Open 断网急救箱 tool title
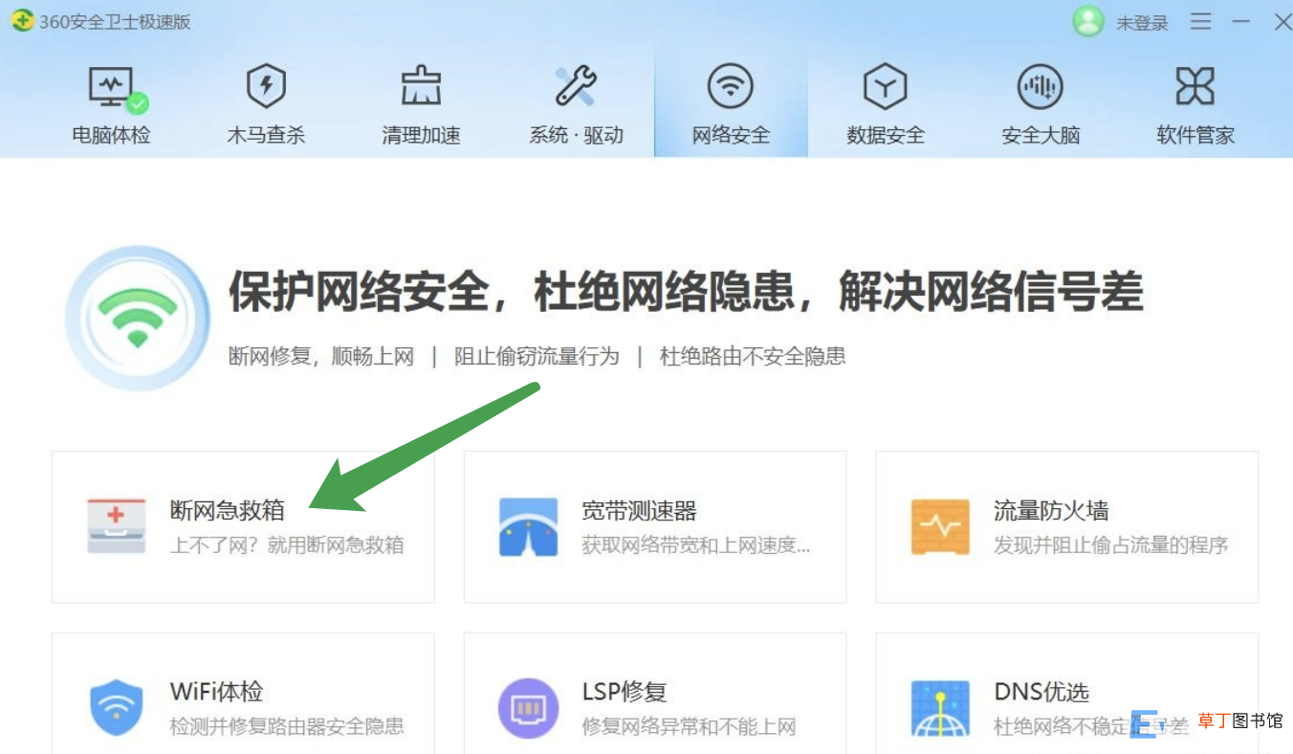 [x=228, y=510]
